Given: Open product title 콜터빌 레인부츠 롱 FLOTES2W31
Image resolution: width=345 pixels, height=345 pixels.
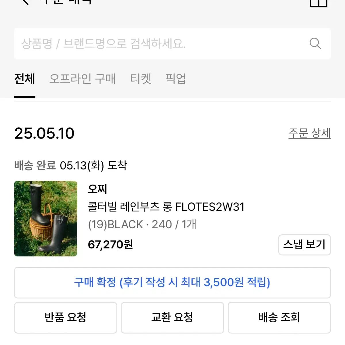Looking at the screenshot, I should (166, 207).
